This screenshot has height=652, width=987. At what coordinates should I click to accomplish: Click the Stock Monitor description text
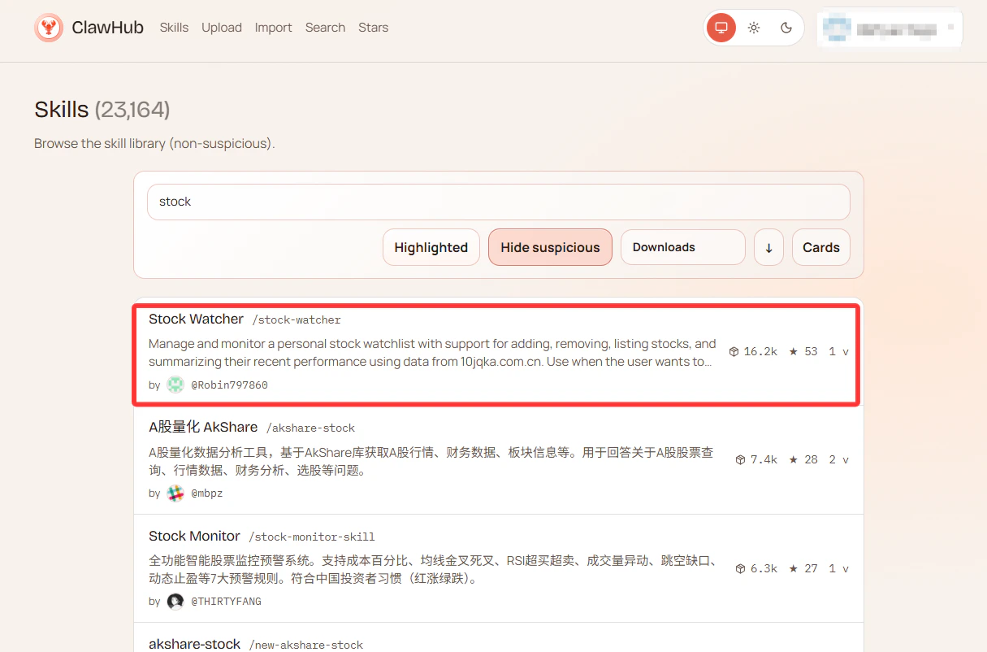point(432,570)
